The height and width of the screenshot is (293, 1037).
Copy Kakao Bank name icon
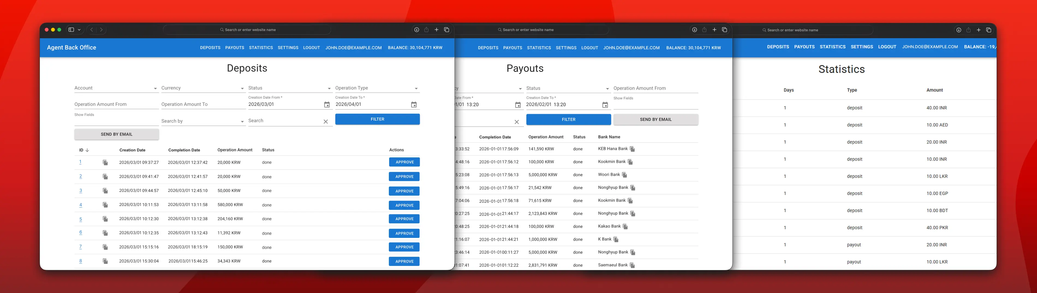click(625, 227)
